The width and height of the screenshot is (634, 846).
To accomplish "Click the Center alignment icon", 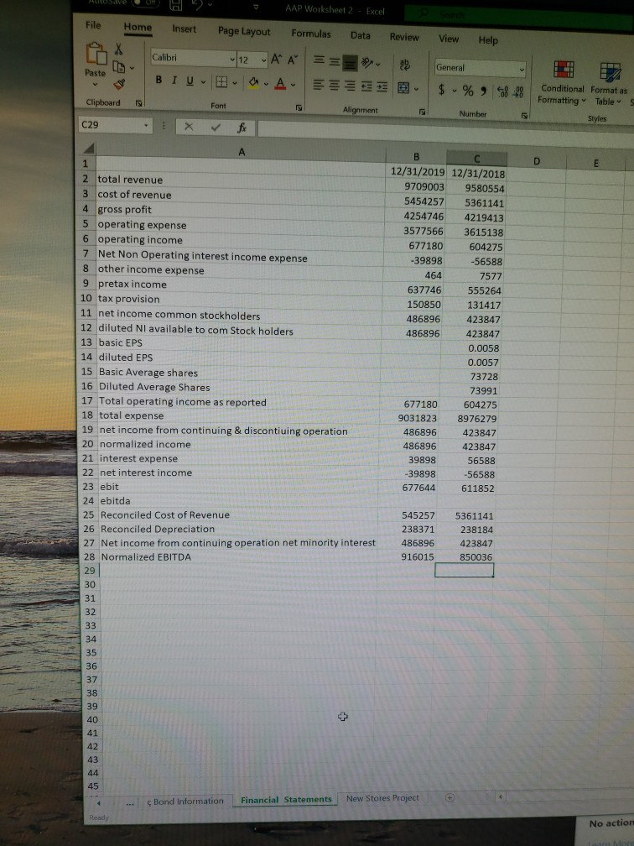I will click(x=335, y=85).
